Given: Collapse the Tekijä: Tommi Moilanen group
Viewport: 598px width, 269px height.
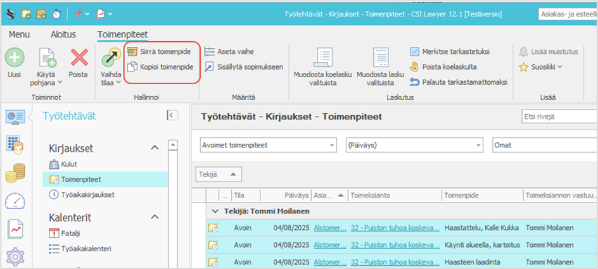Looking at the screenshot, I should pos(216,211).
